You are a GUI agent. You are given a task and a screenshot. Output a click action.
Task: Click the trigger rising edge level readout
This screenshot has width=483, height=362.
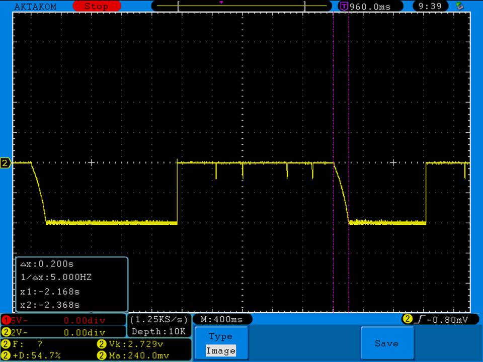[436, 319]
